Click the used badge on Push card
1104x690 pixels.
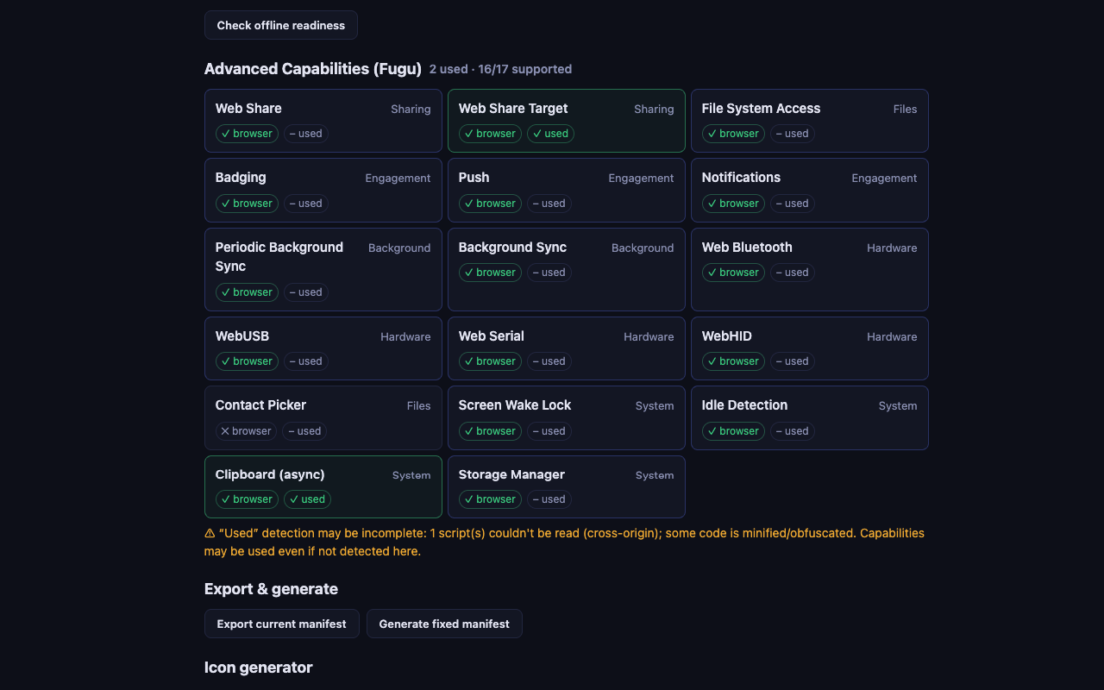(549, 204)
